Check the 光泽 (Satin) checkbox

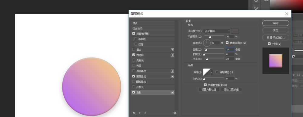click(134, 66)
